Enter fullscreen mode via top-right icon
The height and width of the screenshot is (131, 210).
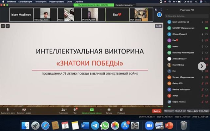(161, 10)
